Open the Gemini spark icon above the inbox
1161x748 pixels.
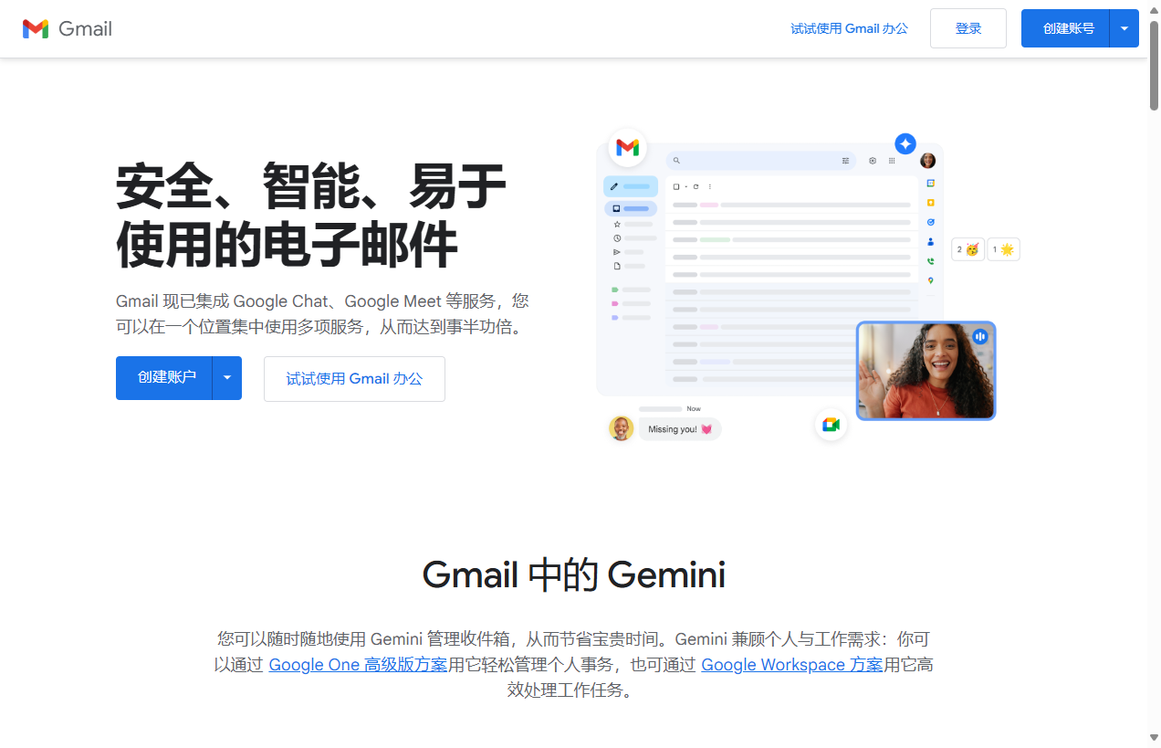tap(905, 143)
